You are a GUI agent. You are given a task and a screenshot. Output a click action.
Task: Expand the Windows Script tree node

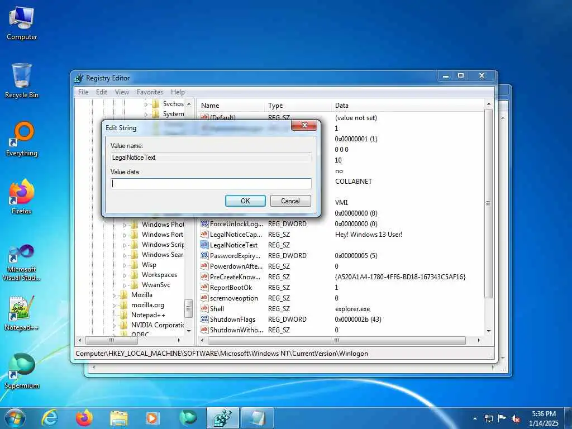coord(125,245)
